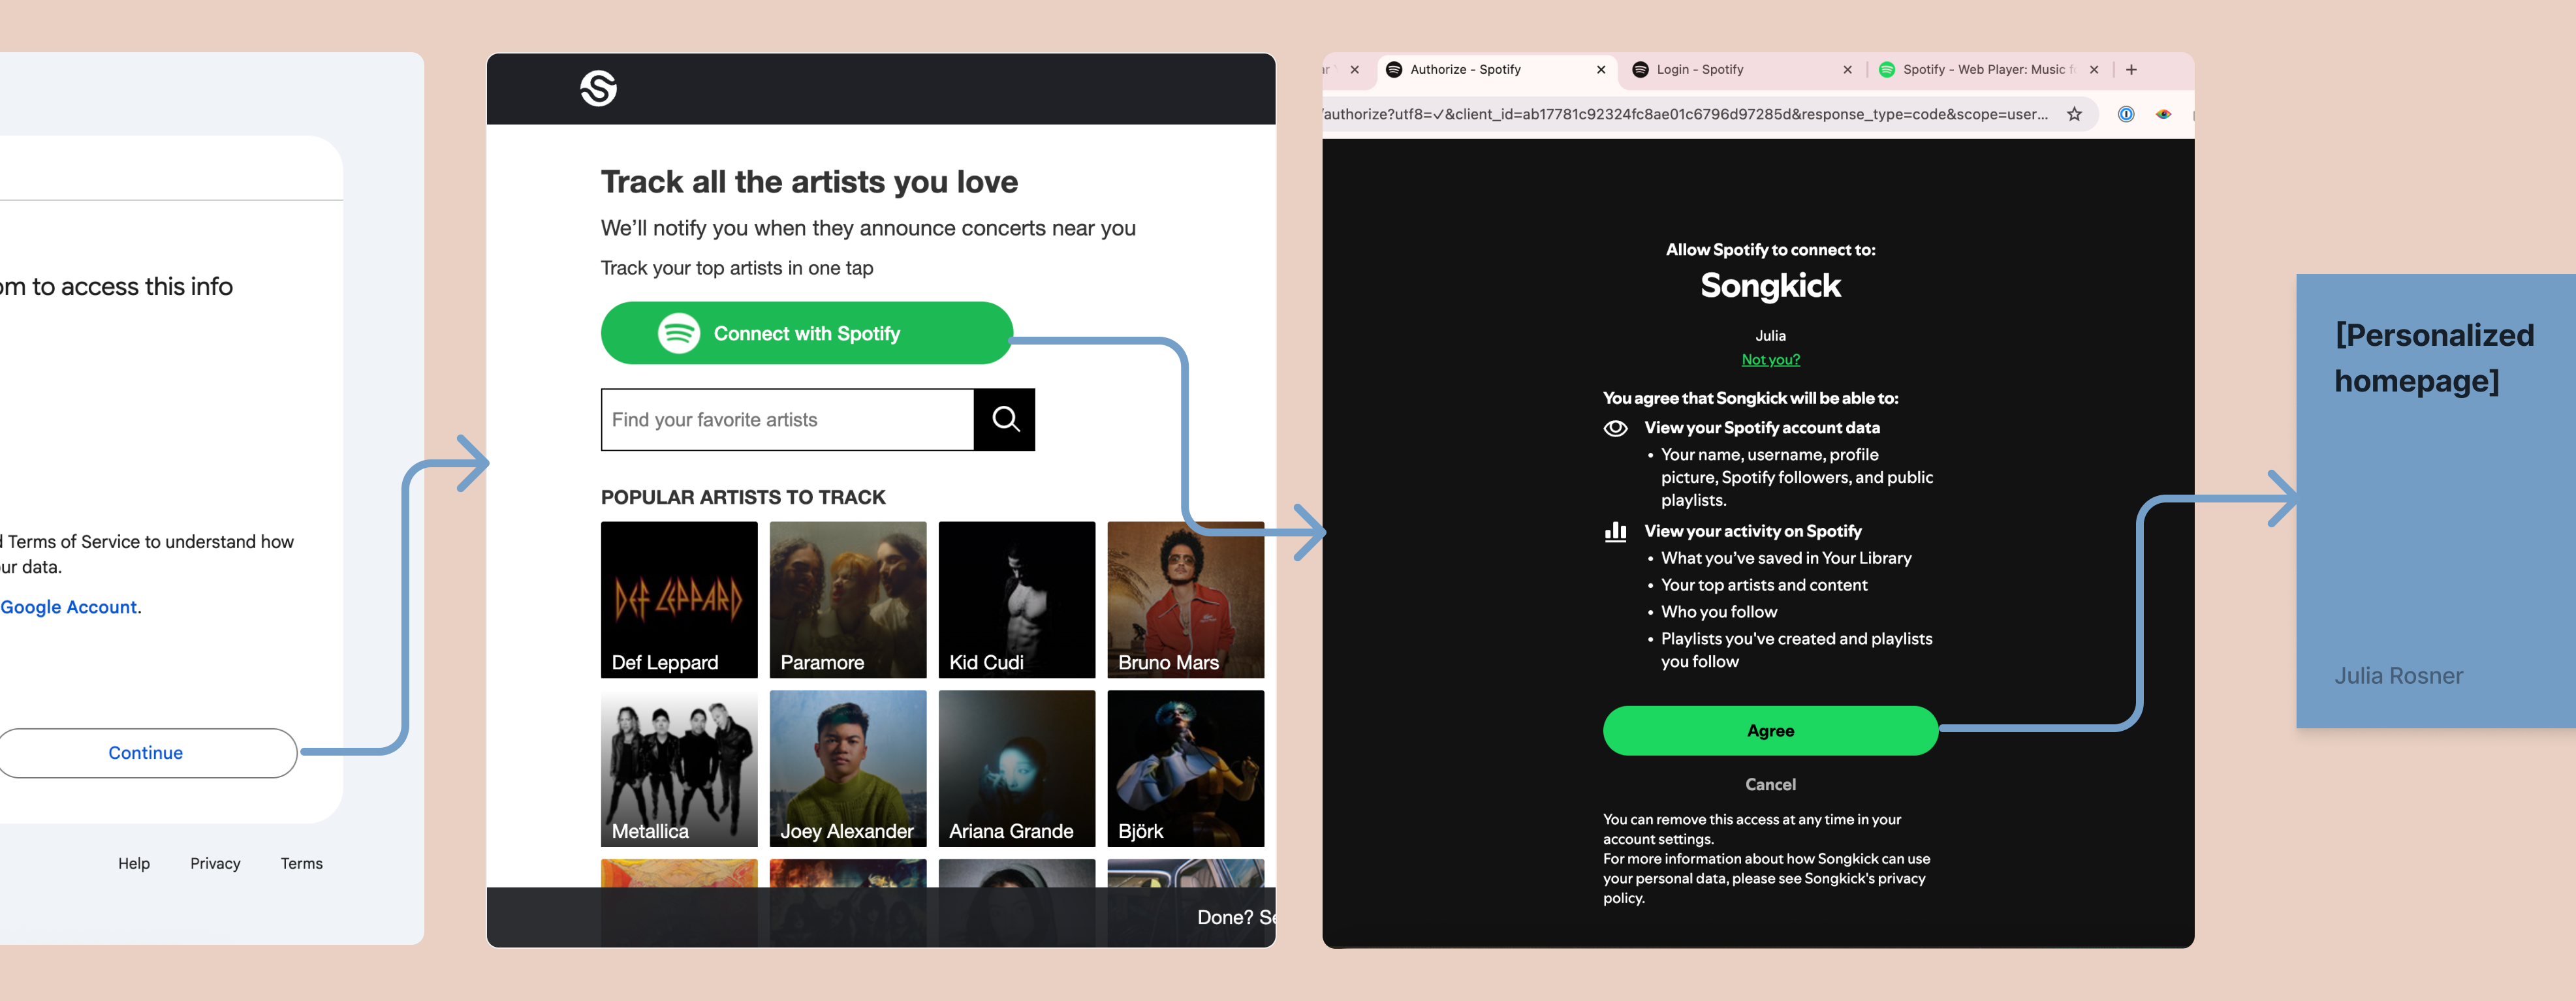Open the Help link in Google footer
Viewport: 2576px width, 1001px height.
(x=134, y=863)
